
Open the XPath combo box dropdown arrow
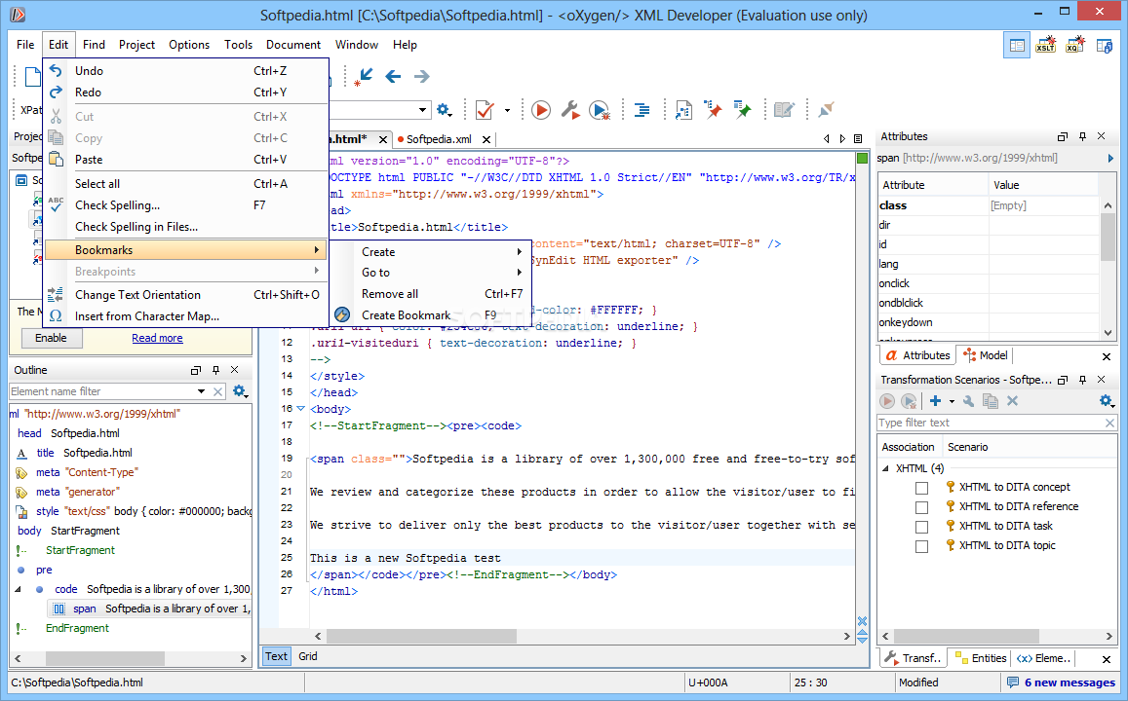(422, 110)
